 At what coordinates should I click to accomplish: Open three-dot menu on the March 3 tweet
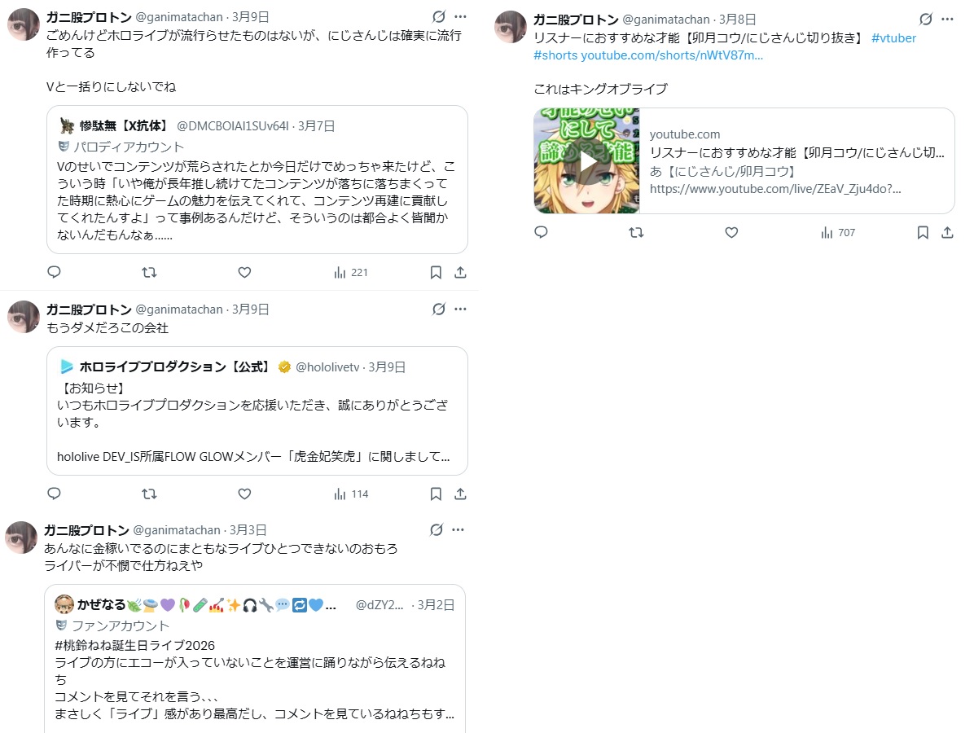pyautogui.click(x=458, y=530)
